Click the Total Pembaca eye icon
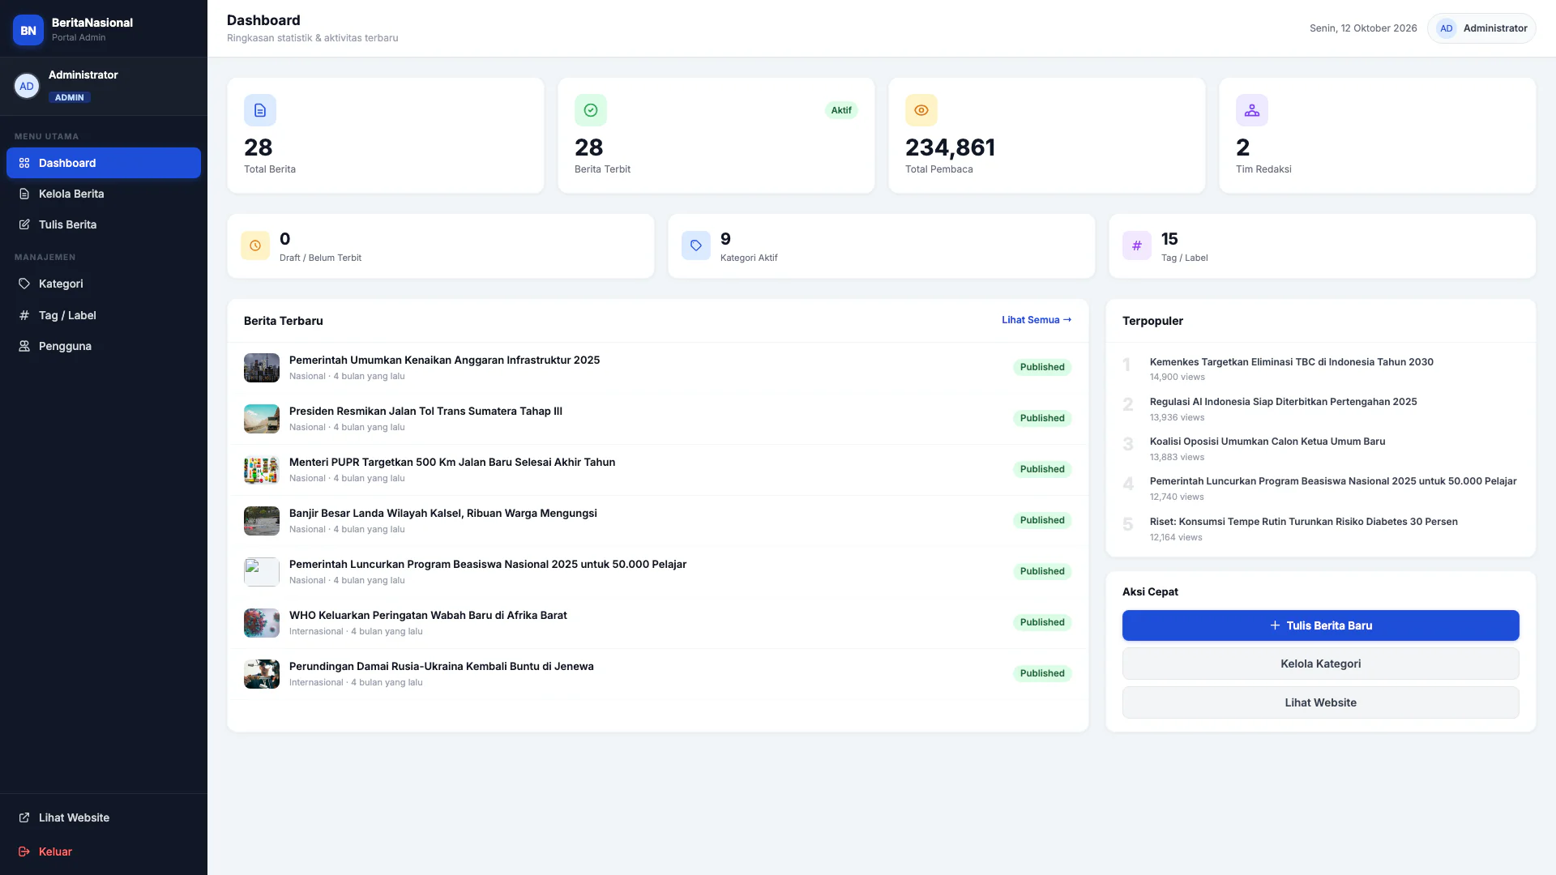Image resolution: width=1556 pixels, height=875 pixels. point(921,110)
